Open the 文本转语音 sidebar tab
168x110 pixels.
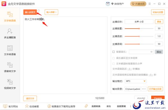click(10, 50)
